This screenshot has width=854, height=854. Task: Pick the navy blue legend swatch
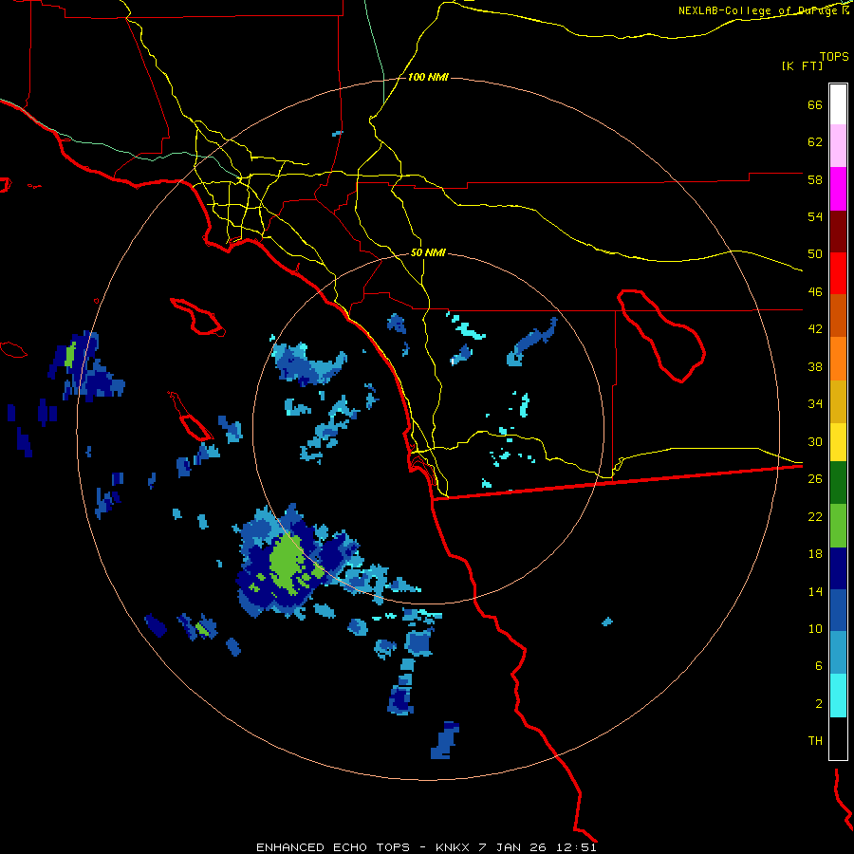[838, 568]
